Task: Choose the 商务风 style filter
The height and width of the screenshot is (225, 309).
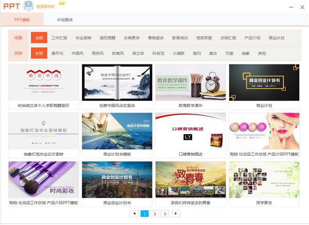Action: pyautogui.click(x=98, y=53)
